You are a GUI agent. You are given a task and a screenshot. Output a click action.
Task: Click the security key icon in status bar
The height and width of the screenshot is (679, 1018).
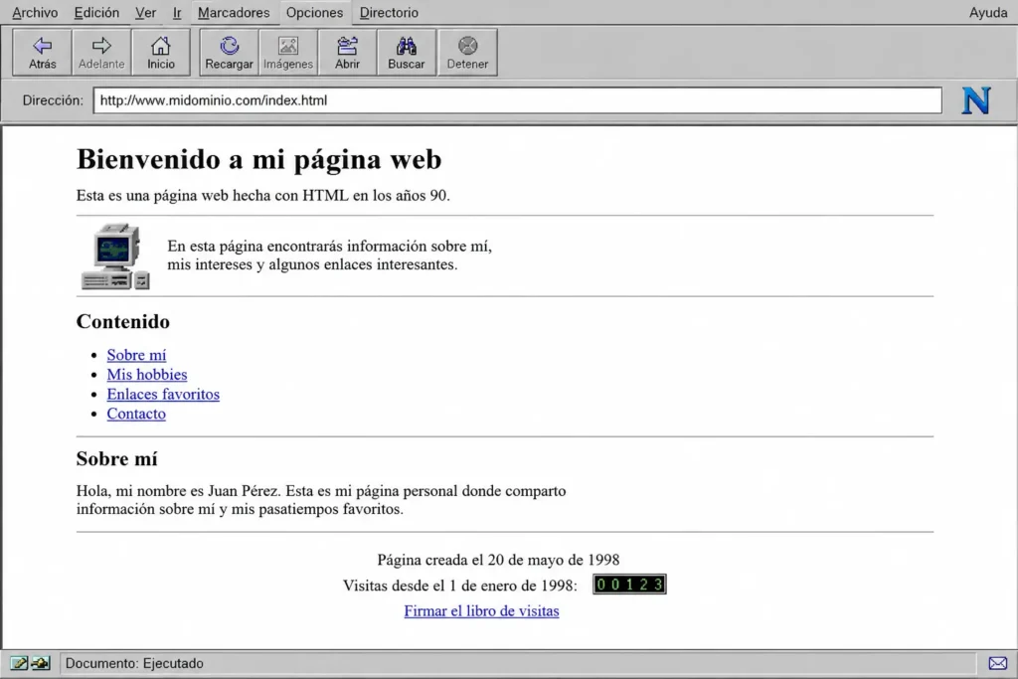pyautogui.click(x=40, y=663)
